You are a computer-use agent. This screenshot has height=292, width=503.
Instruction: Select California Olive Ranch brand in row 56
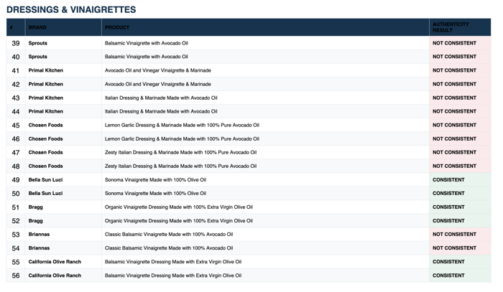click(x=55, y=275)
